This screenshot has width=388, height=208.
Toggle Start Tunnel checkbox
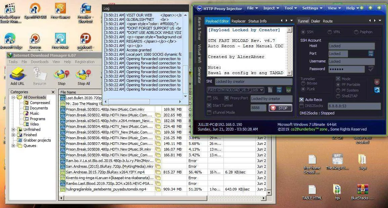tap(209, 105)
